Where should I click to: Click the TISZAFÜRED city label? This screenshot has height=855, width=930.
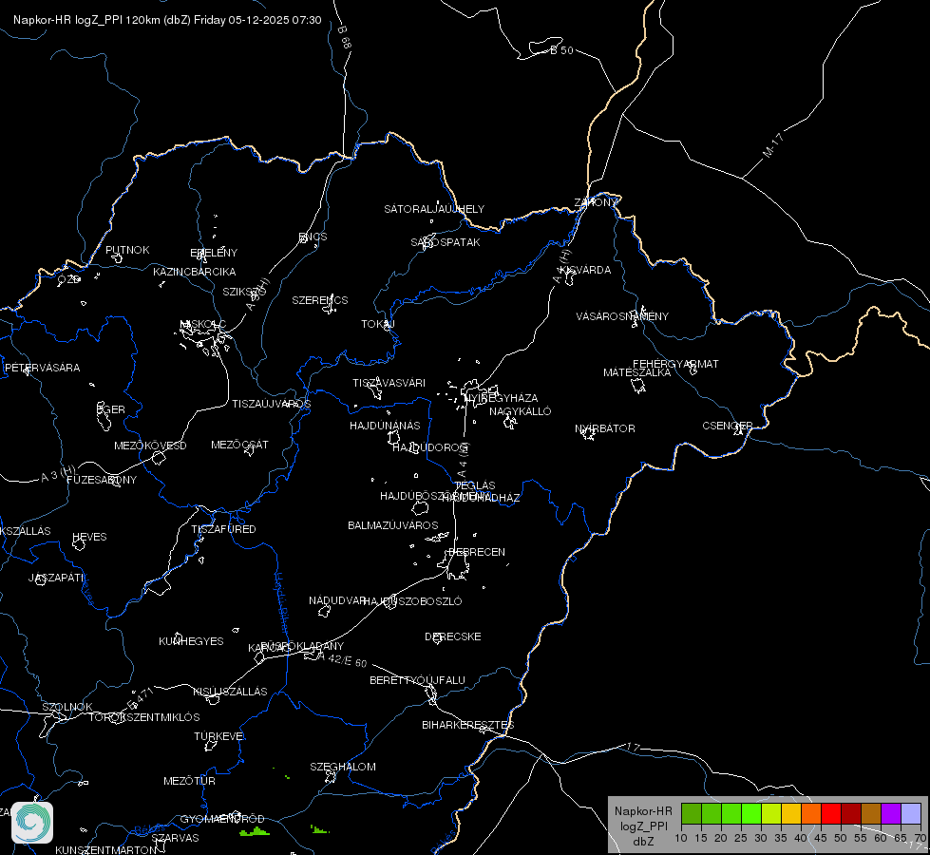tap(223, 529)
